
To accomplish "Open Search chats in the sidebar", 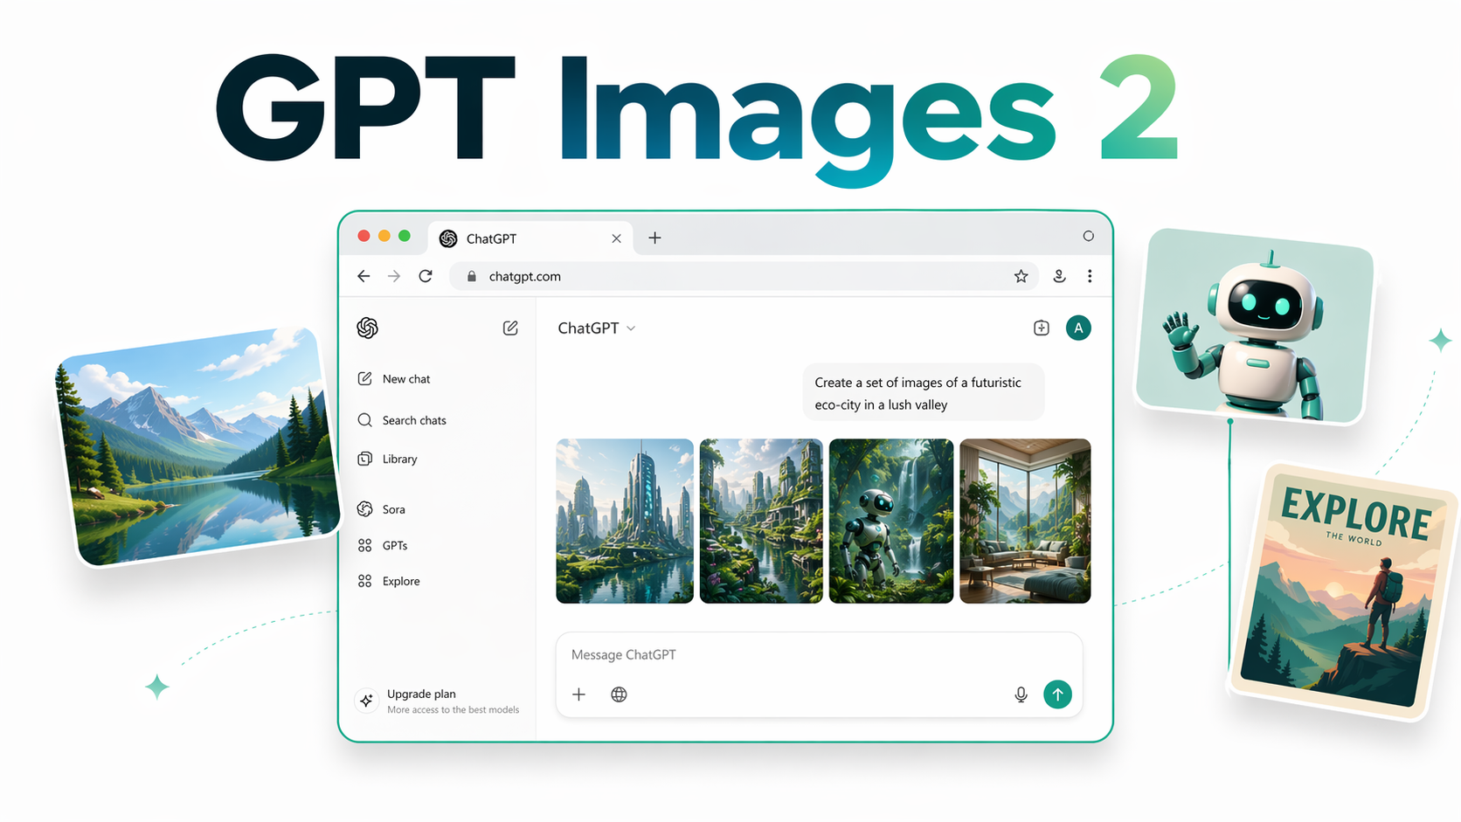I will [x=413, y=420].
